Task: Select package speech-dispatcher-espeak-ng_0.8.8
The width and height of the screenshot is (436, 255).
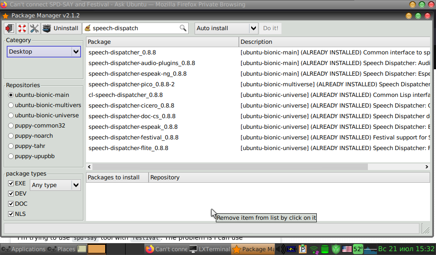Action: click(x=138, y=74)
